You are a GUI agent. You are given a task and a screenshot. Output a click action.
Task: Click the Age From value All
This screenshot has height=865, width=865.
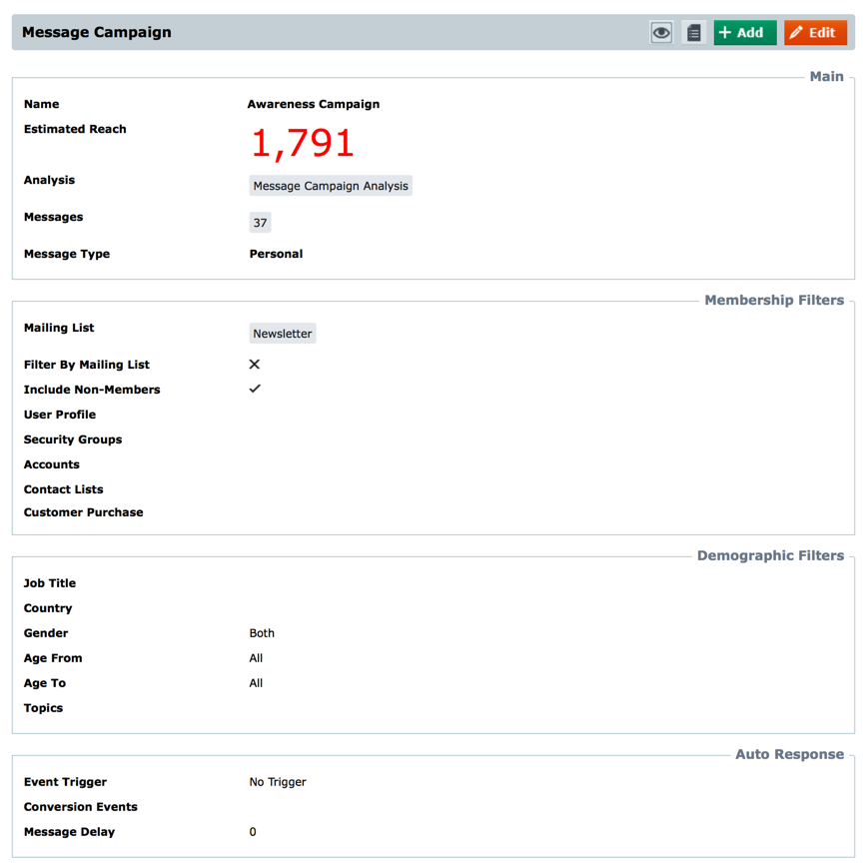[x=256, y=658]
